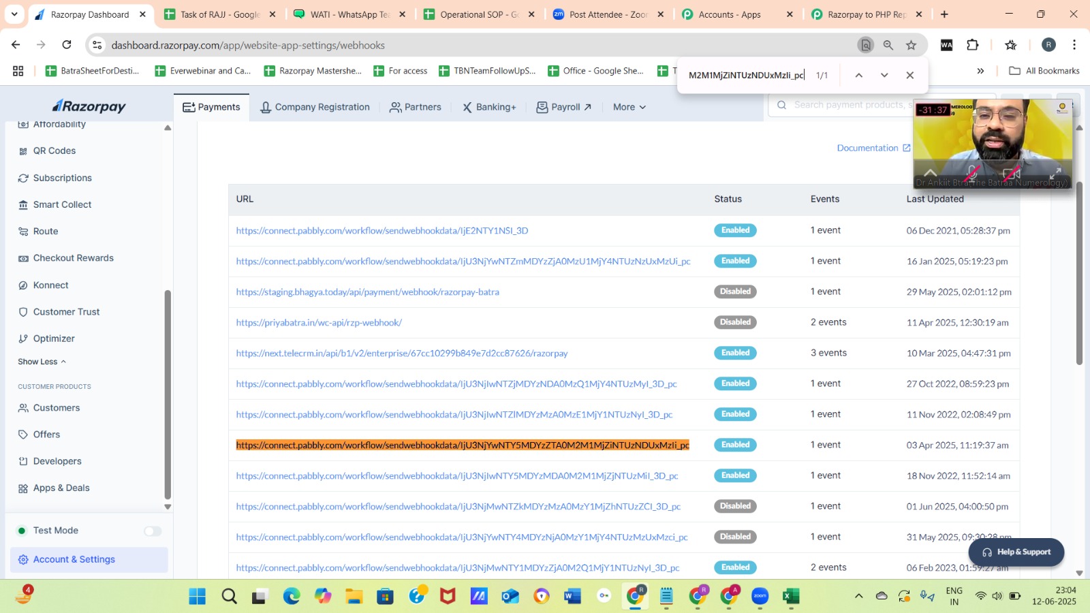This screenshot has height=613, width=1090.
Task: Switch to Payments tab
Action: 212,107
